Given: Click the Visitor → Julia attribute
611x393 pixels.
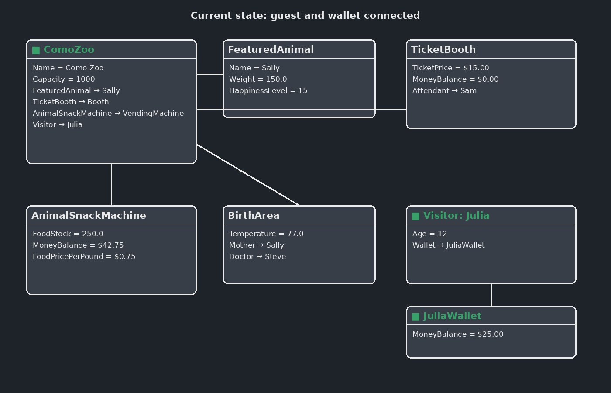Looking at the screenshot, I should click(58, 124).
